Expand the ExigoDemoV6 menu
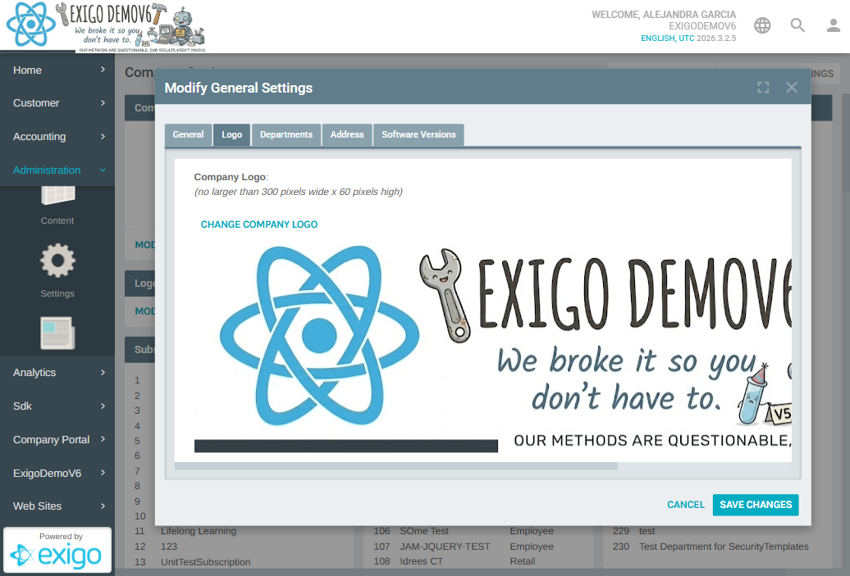Image resolution: width=850 pixels, height=576 pixels. pos(57,473)
